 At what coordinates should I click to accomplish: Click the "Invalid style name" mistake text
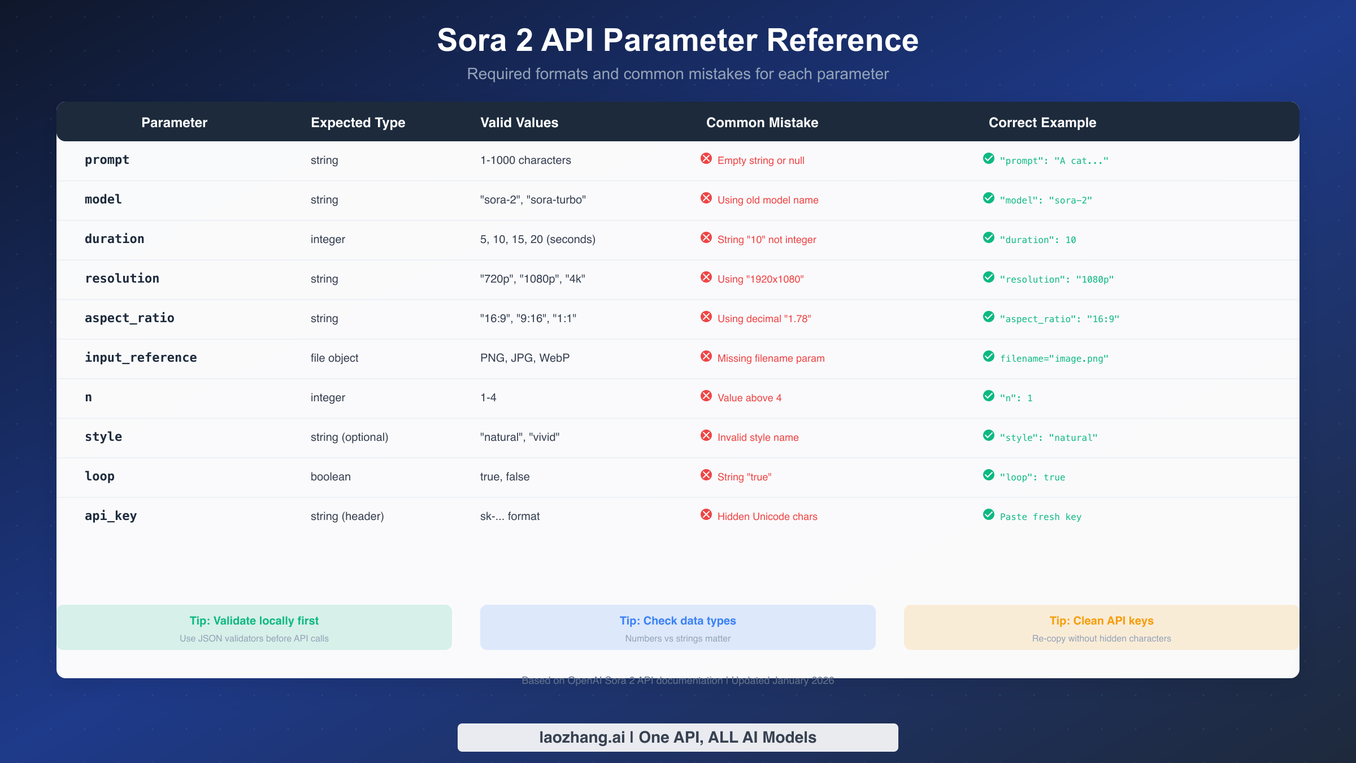click(x=757, y=437)
